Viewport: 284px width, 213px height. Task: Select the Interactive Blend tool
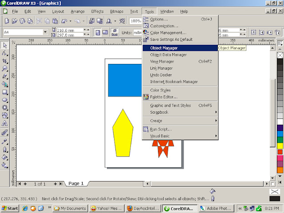coord(4,133)
